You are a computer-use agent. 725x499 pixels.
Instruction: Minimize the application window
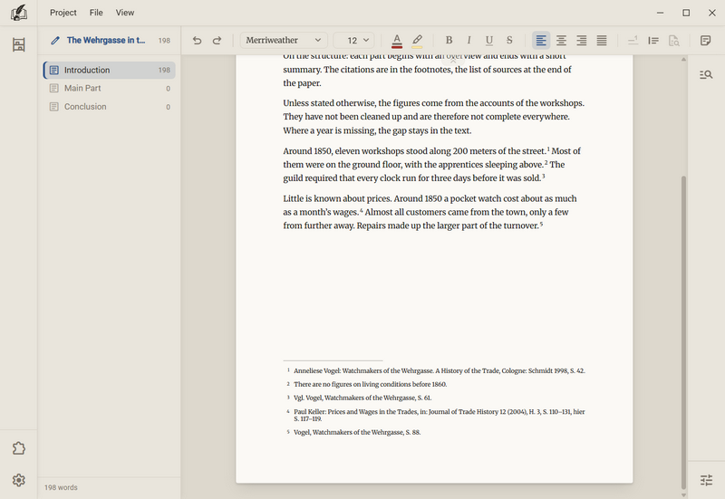[x=661, y=13]
